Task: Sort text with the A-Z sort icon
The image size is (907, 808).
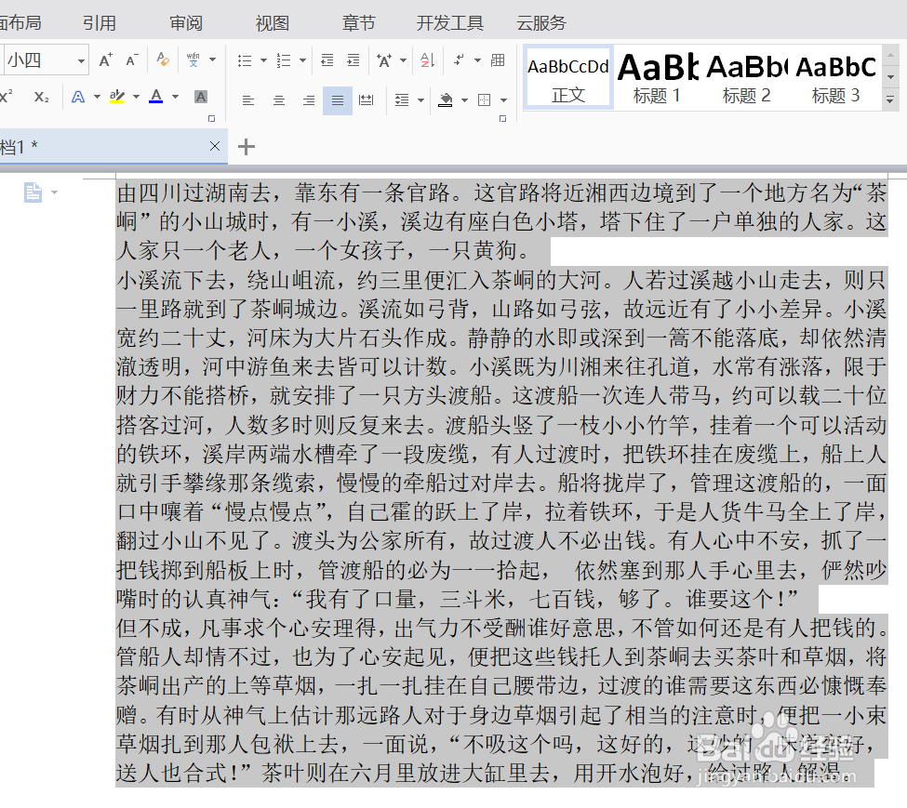Action: point(428,60)
